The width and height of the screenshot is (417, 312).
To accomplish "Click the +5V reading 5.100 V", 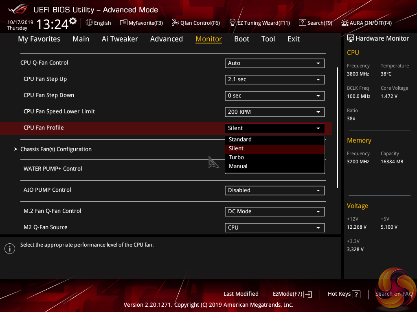I will pyautogui.click(x=389, y=227).
